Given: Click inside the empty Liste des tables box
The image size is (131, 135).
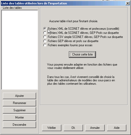Looking at the screenshot, I should [x=20, y=50].
